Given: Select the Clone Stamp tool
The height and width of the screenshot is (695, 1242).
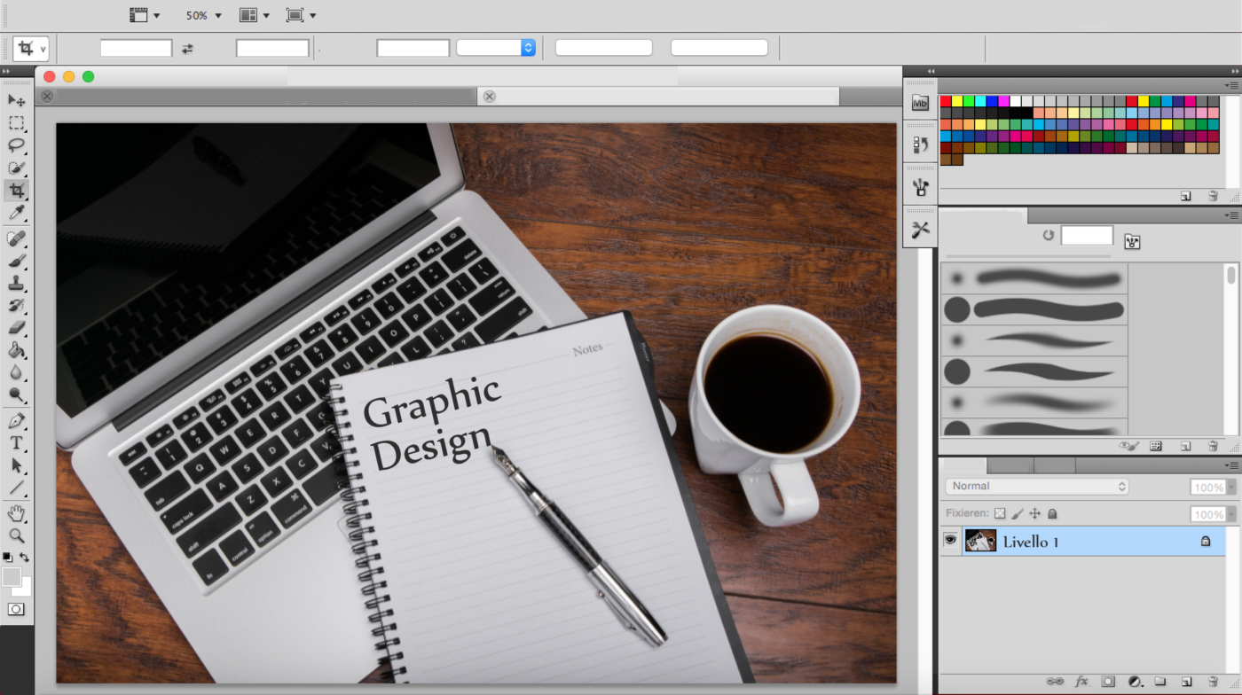Looking at the screenshot, I should pos(16,283).
